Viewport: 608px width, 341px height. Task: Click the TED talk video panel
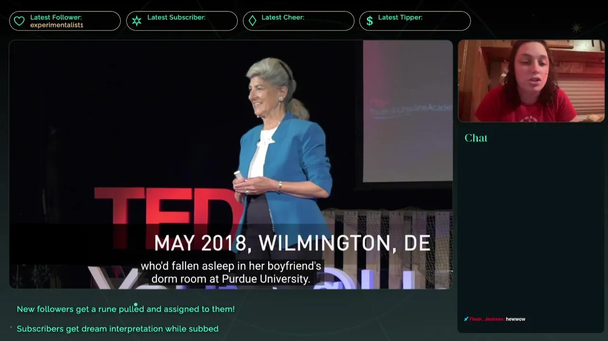coord(231,164)
